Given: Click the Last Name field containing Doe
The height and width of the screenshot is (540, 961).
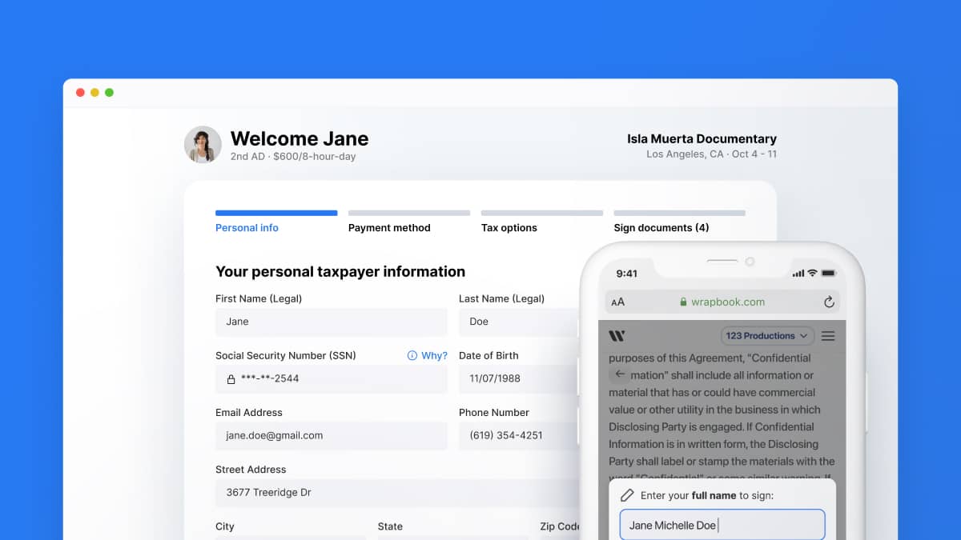Looking at the screenshot, I should [x=518, y=322].
